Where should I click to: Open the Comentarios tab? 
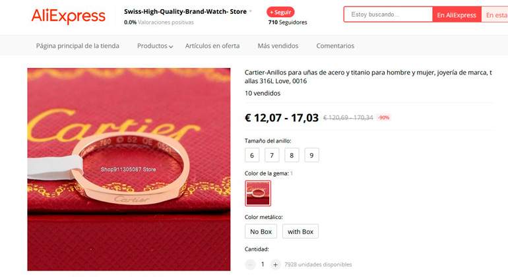(x=335, y=46)
